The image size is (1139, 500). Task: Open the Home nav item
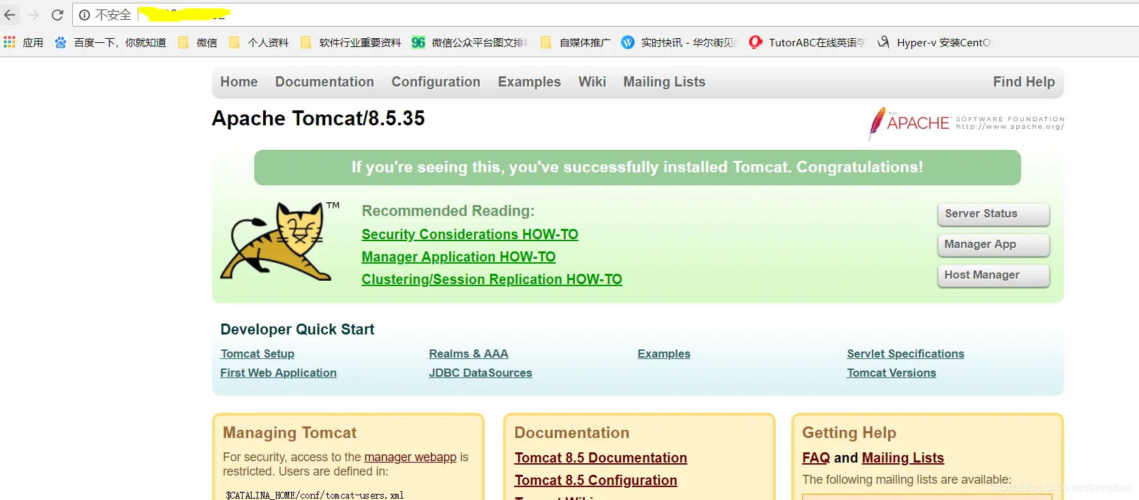(x=239, y=82)
